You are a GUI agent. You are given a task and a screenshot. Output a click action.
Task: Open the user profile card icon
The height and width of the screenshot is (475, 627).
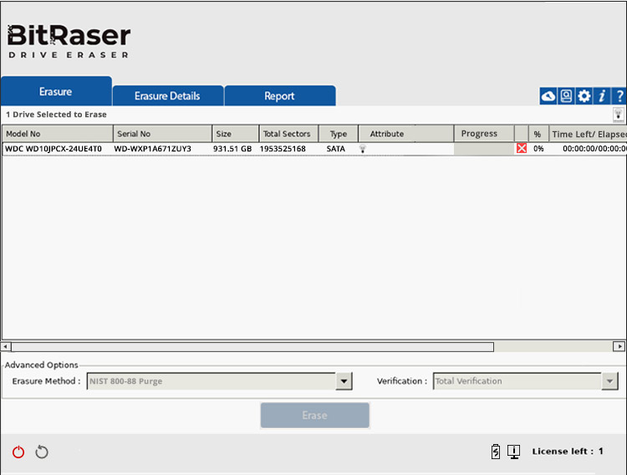[x=566, y=96]
